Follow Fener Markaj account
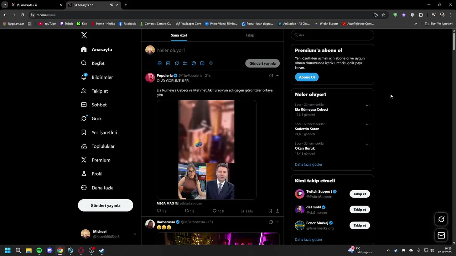The height and width of the screenshot is (256, 456). tap(360, 225)
